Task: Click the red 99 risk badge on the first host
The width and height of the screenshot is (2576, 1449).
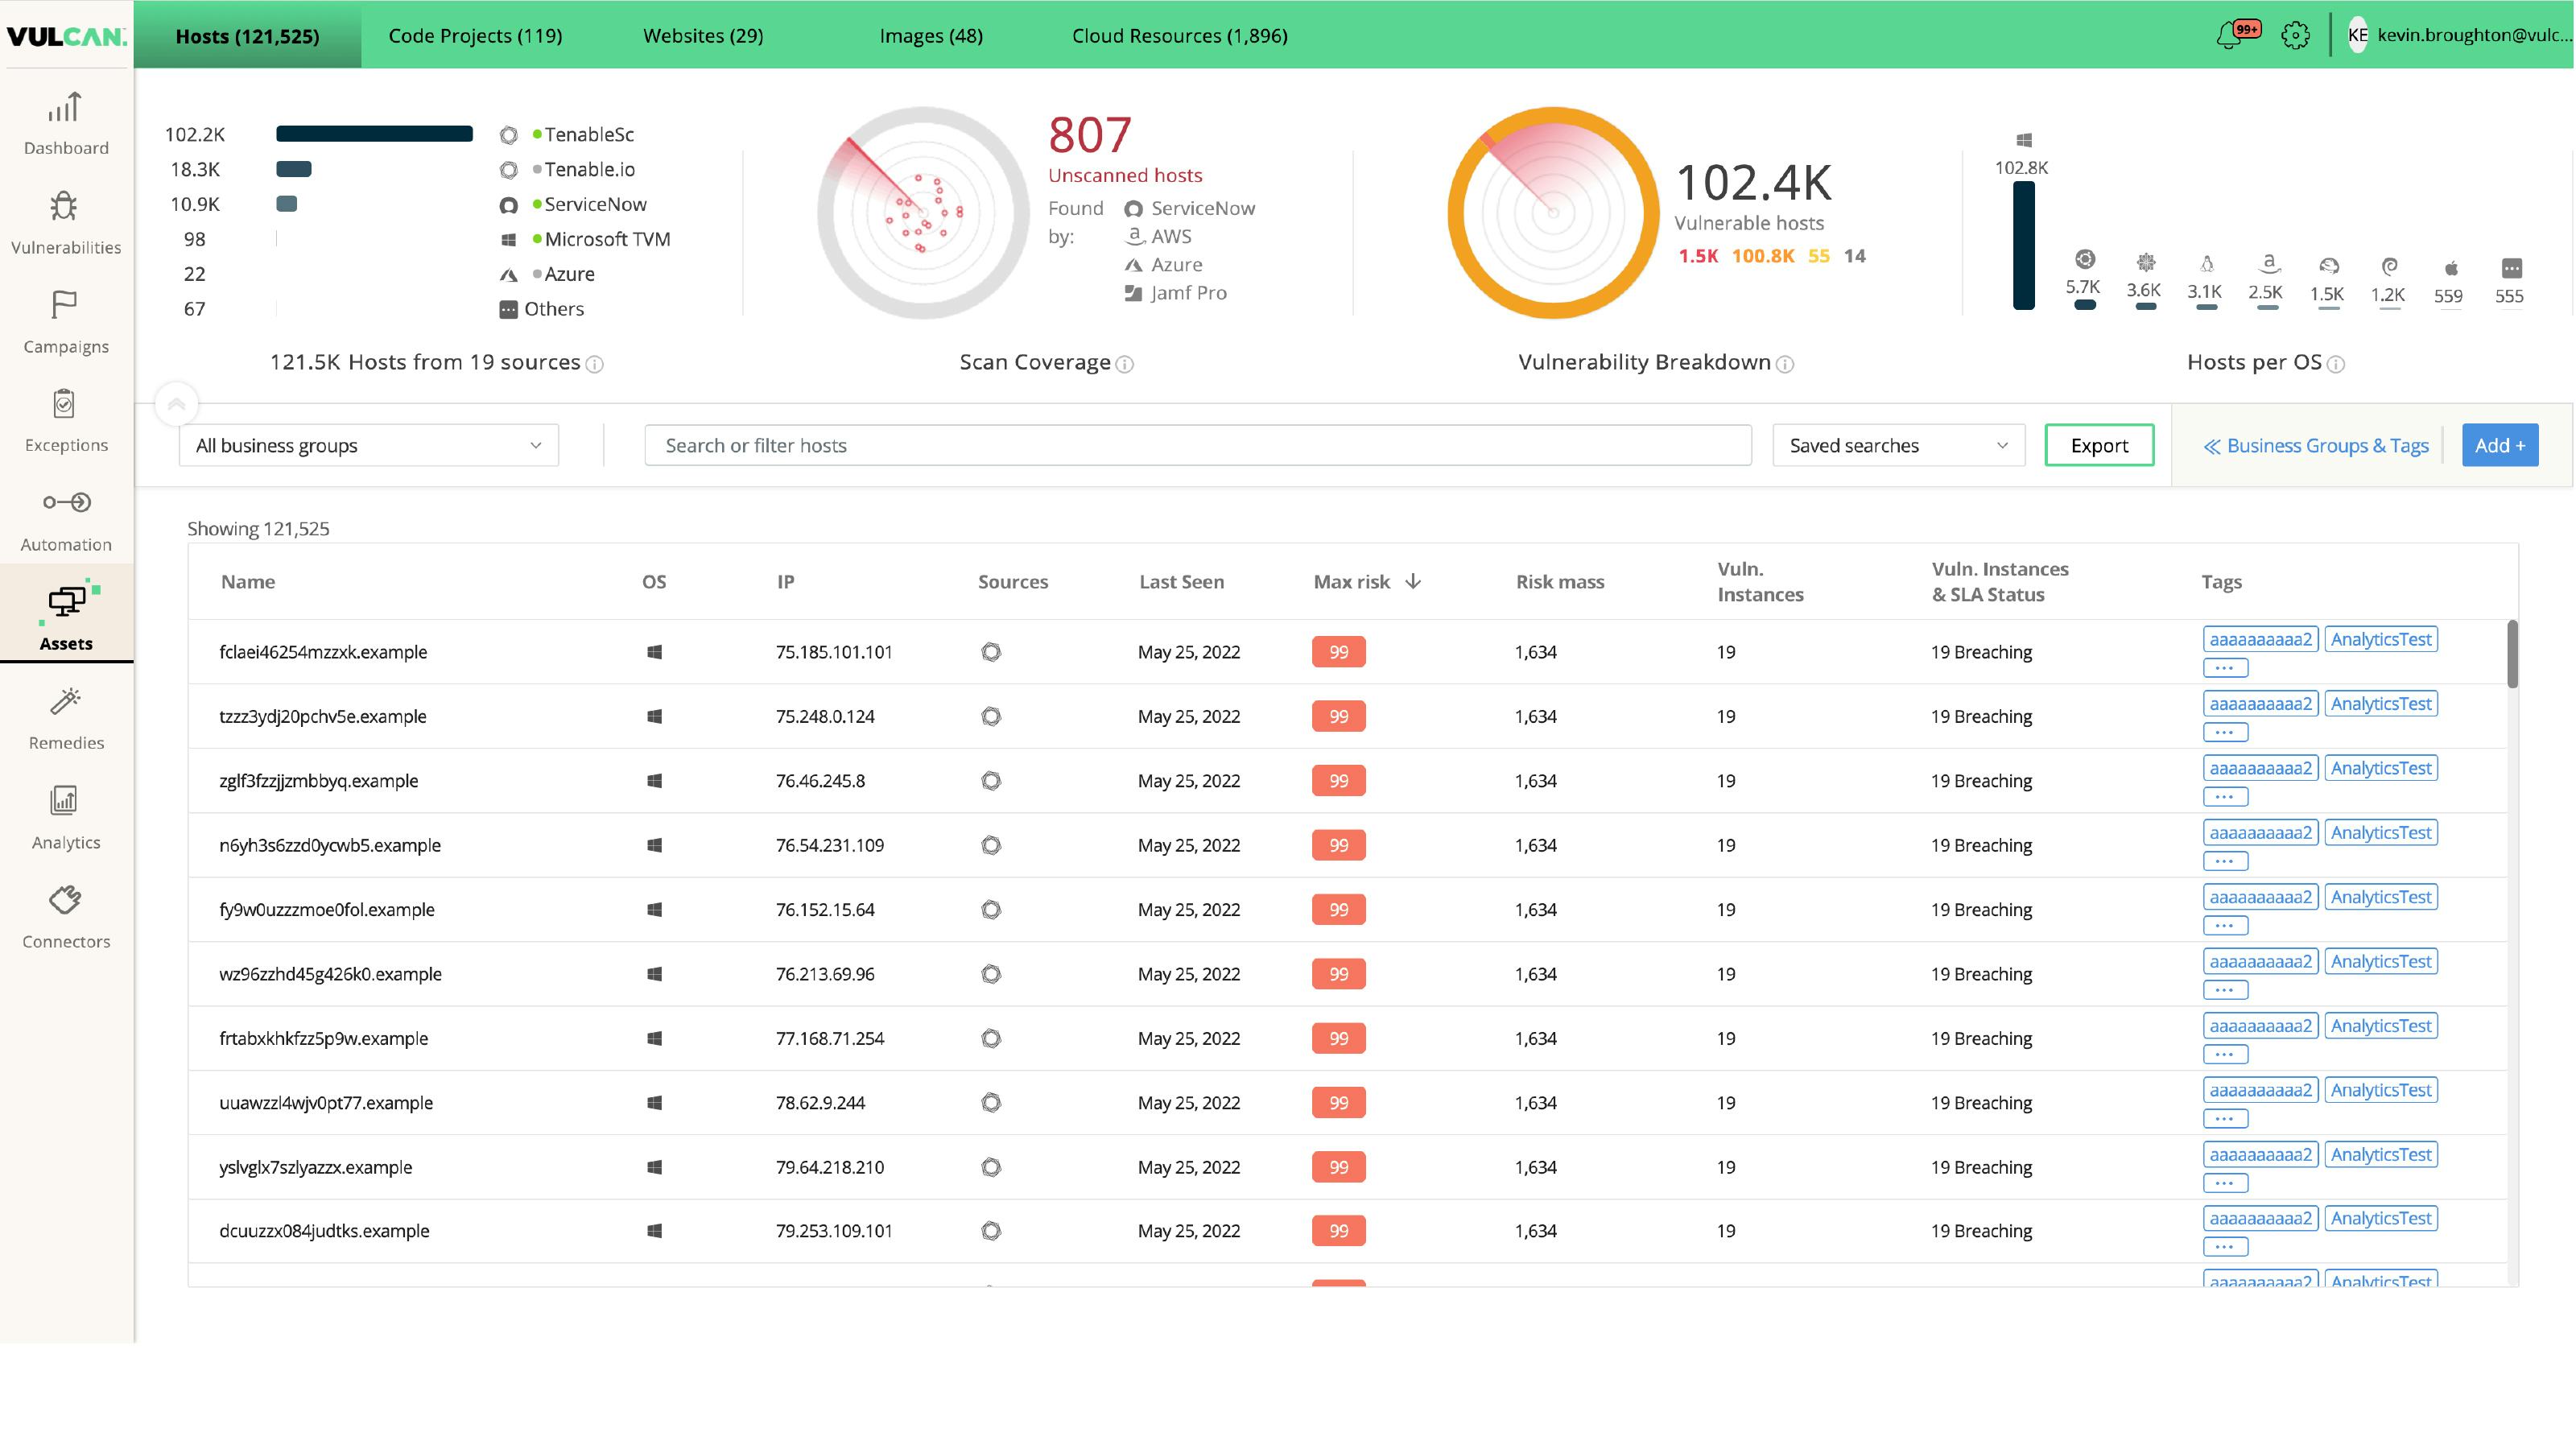Action: [x=1337, y=651]
